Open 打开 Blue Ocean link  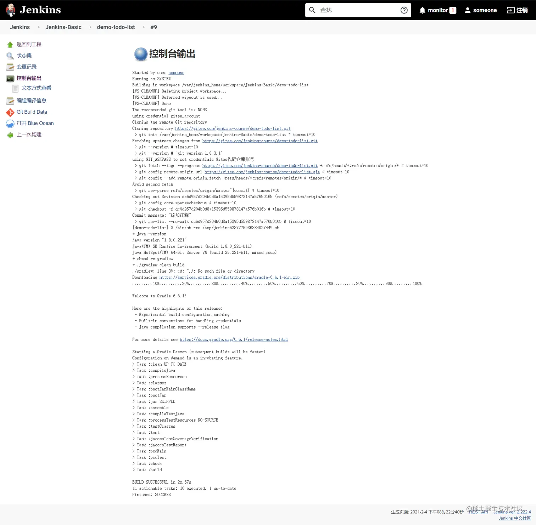(35, 123)
